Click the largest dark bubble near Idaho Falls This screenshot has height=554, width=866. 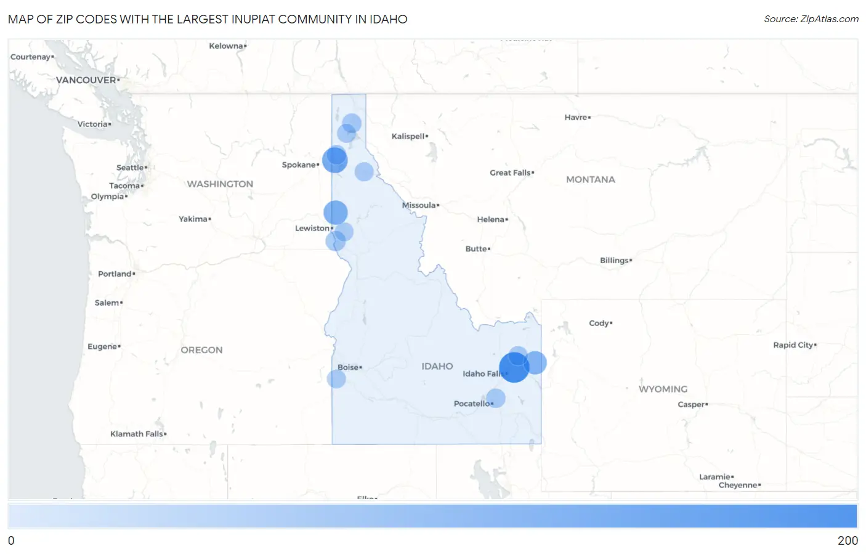(x=514, y=367)
